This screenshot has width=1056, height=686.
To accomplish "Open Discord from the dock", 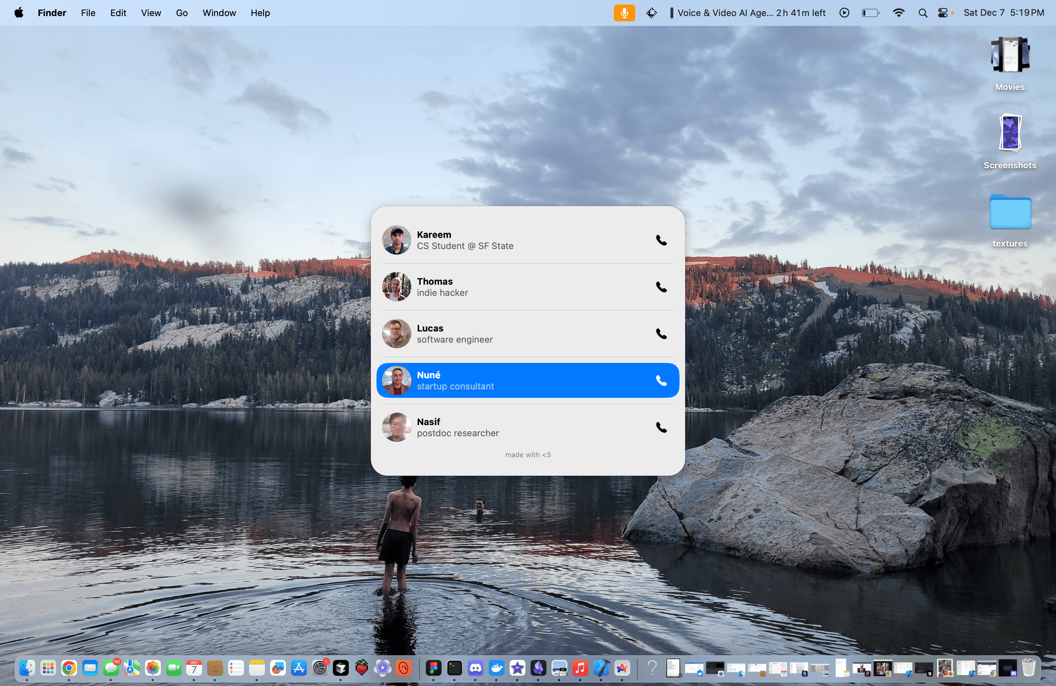I will click(x=475, y=668).
